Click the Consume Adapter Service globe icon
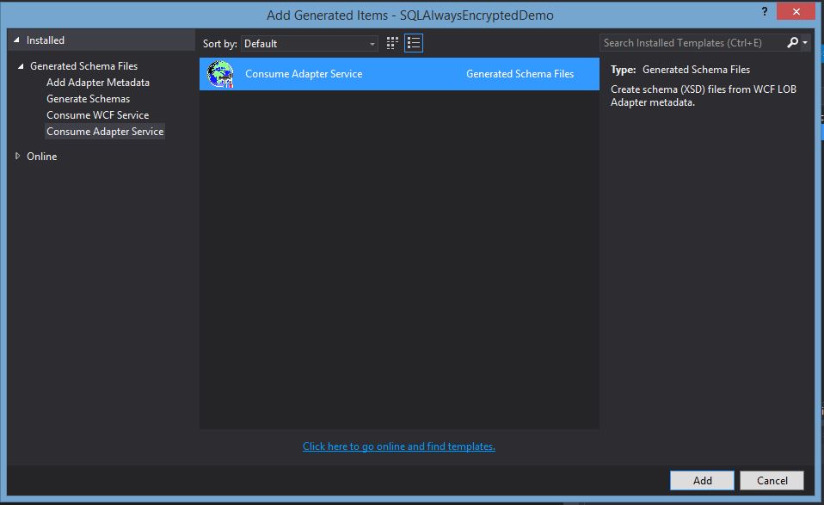The height and width of the screenshot is (505, 824). click(x=220, y=74)
